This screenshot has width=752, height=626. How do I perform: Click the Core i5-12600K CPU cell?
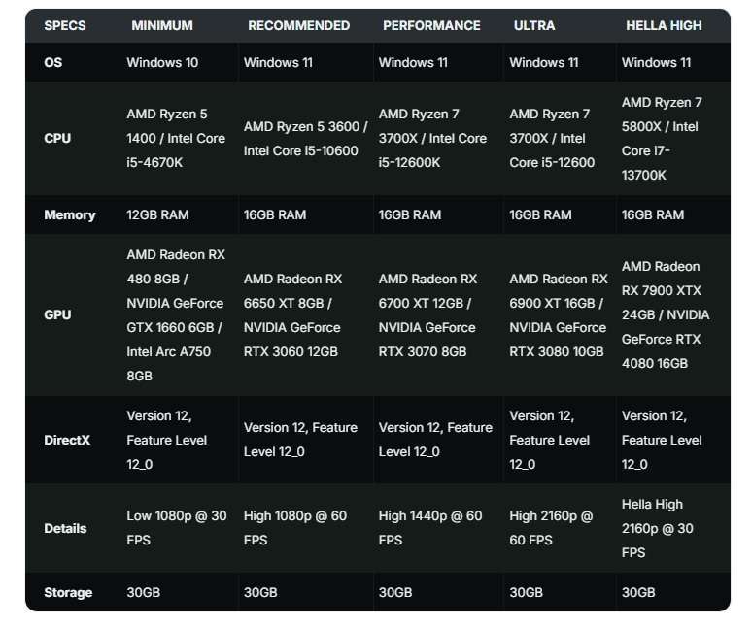(x=432, y=139)
